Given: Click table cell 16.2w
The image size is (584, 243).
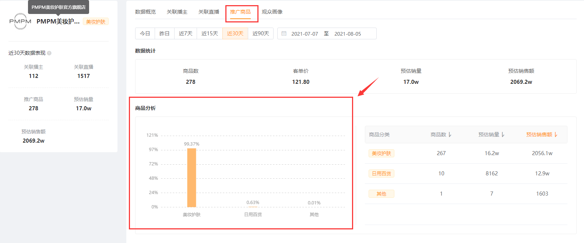Looking at the screenshot, I should (492, 153).
